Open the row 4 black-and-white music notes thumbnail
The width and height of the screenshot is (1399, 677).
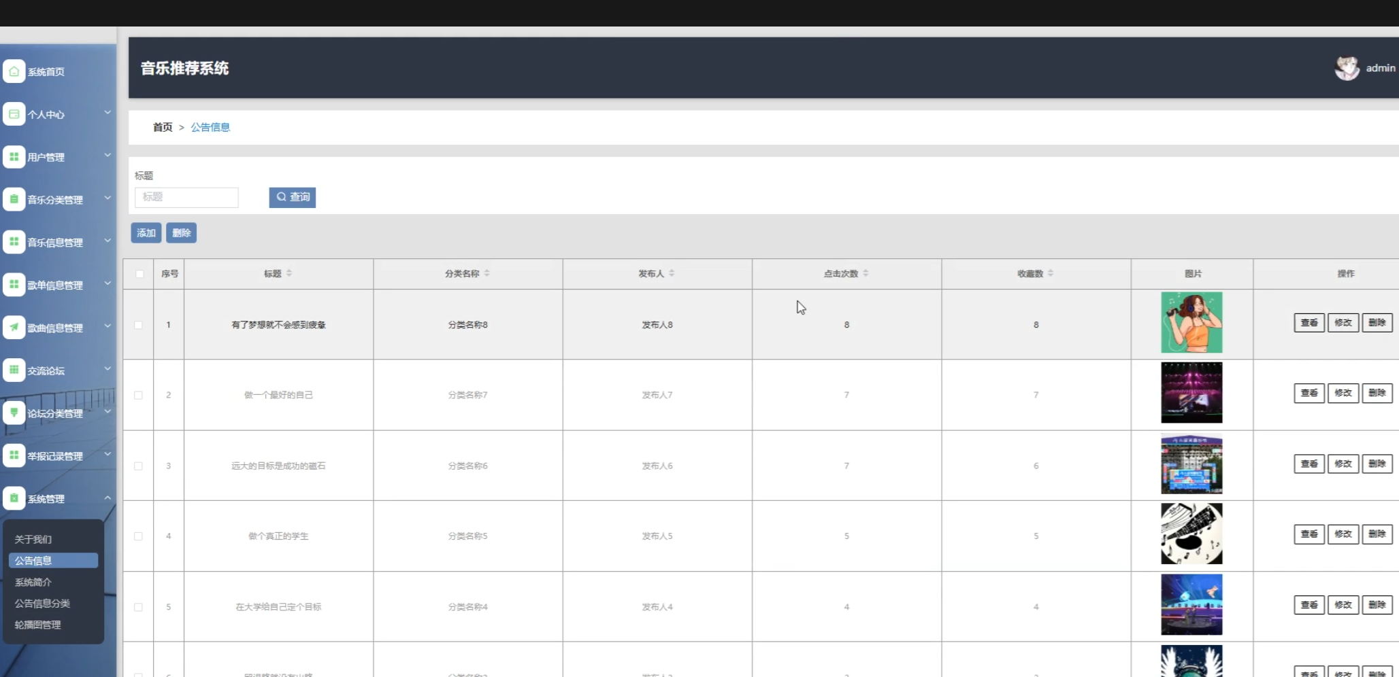point(1191,534)
